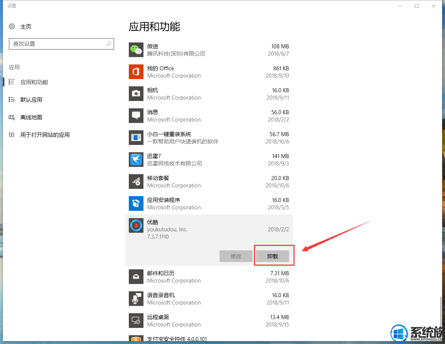Close the 设置 window
445x344 pixels.
coord(434,6)
